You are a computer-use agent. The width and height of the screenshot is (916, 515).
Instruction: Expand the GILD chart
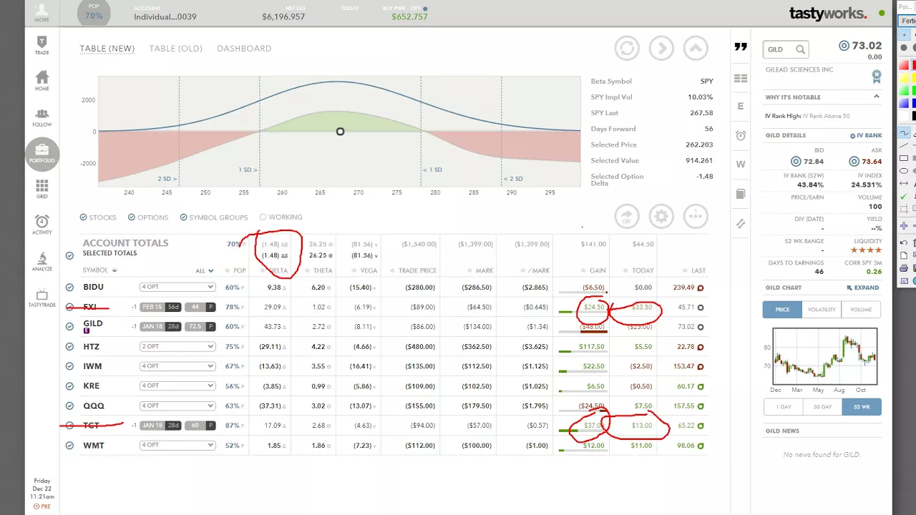tap(863, 288)
